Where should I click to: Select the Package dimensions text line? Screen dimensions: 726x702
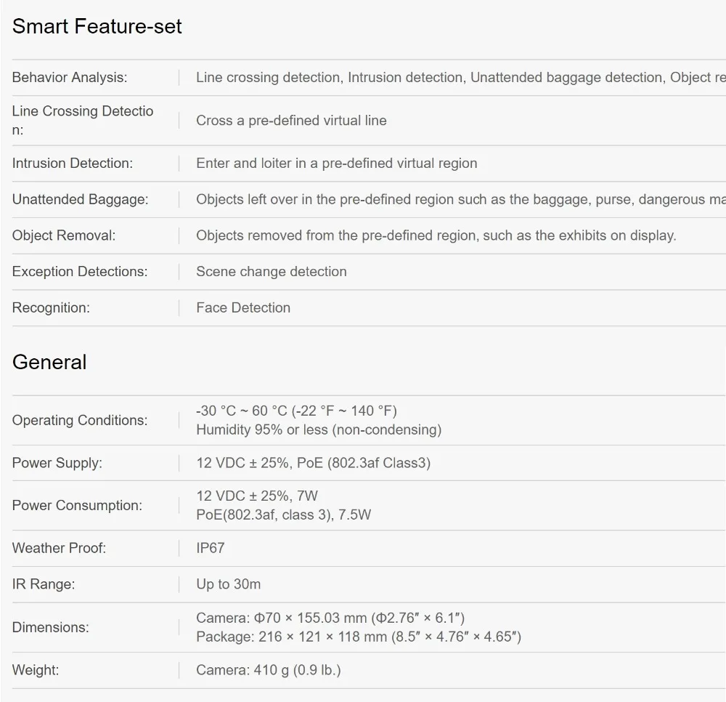click(359, 637)
